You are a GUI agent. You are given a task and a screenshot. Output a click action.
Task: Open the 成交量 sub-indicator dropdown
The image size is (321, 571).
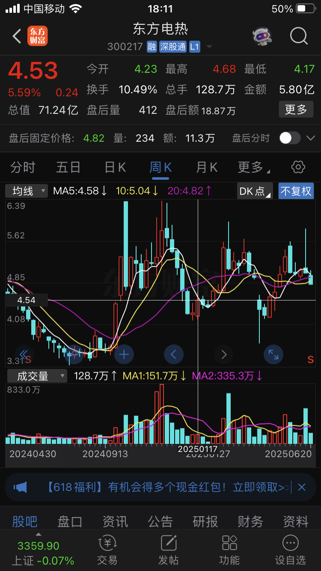(x=36, y=376)
